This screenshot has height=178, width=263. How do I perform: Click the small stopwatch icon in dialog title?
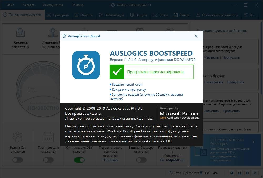64,36
